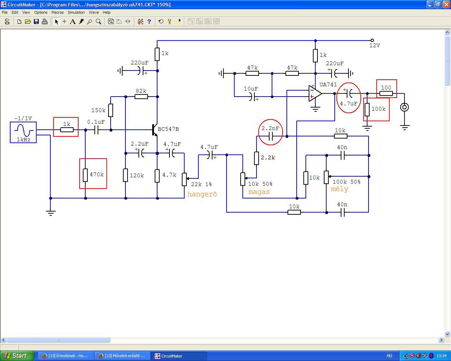Click the Rotate 90 toolbar icon
Viewport: 451px width, 361px height.
point(119,22)
